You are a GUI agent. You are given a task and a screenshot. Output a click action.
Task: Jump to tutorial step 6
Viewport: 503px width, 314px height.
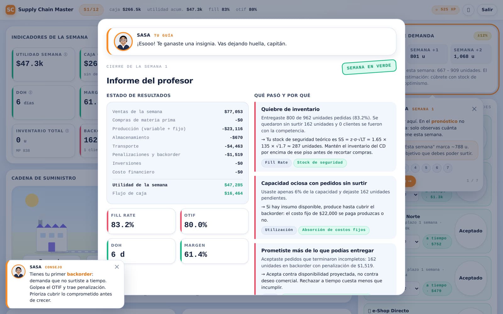coord(437,168)
